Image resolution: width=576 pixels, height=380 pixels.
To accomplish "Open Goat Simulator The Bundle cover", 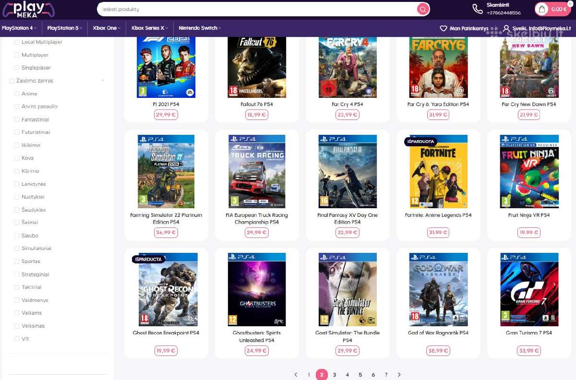I will [348, 289].
